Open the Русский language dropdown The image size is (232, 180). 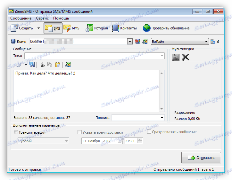(43, 141)
